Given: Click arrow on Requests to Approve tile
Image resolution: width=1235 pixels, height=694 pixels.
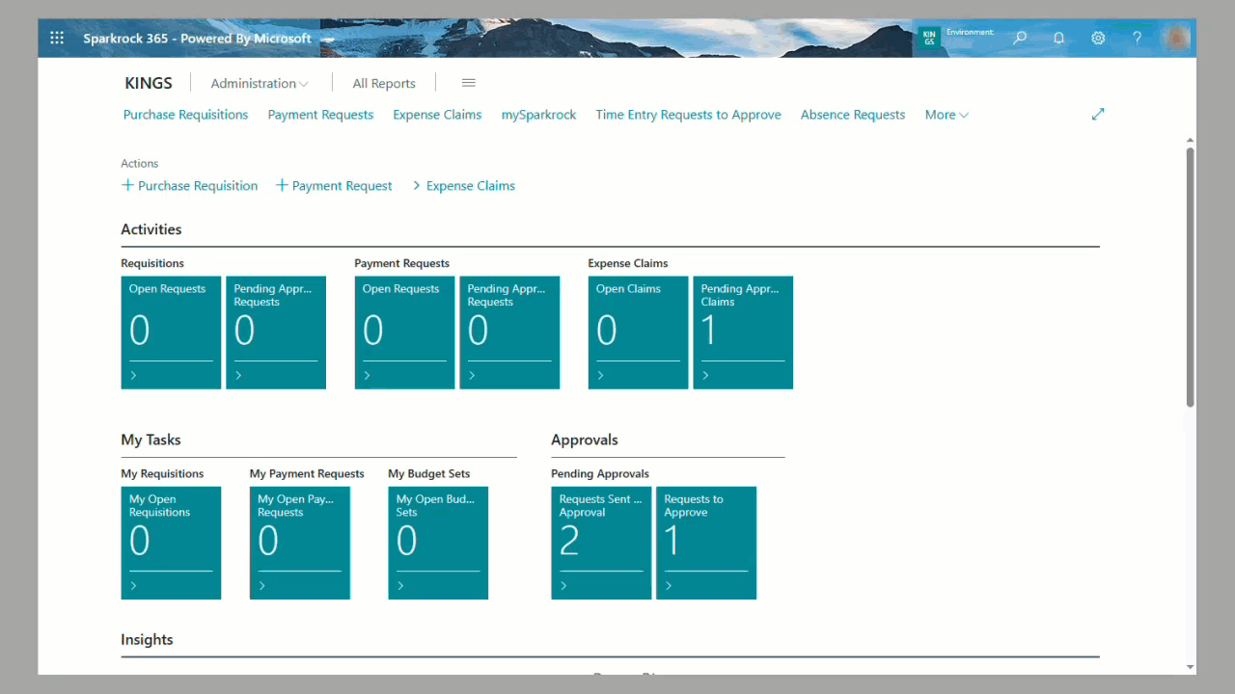Looking at the screenshot, I should [x=669, y=585].
